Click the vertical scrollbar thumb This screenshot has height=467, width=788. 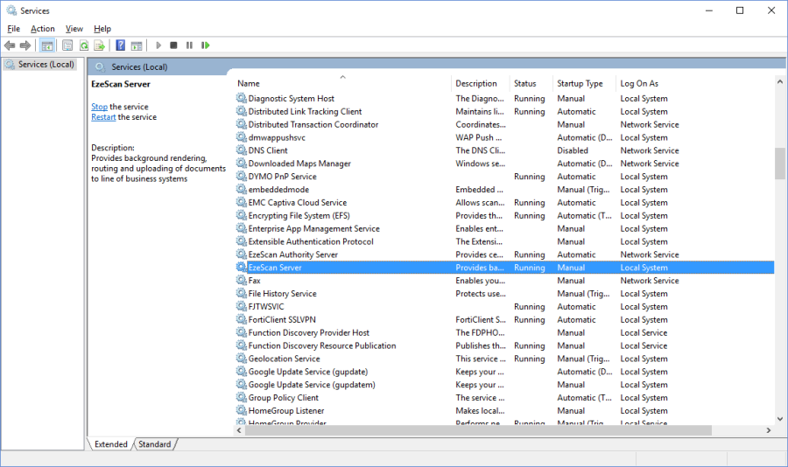(780, 164)
